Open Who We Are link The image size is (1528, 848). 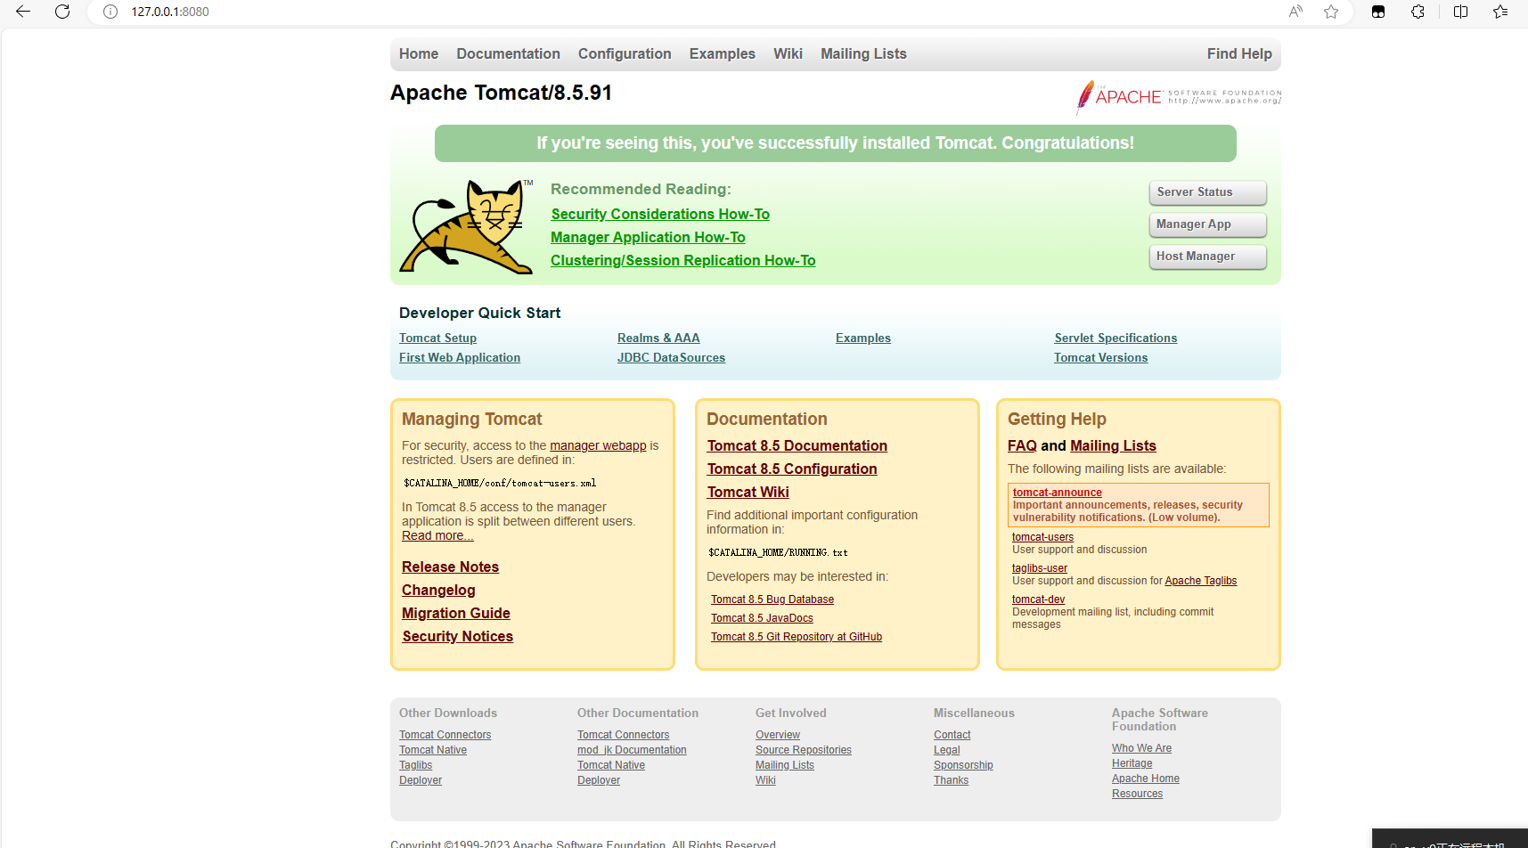(x=1141, y=748)
